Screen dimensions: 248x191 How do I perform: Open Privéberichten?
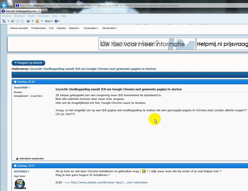39,28
